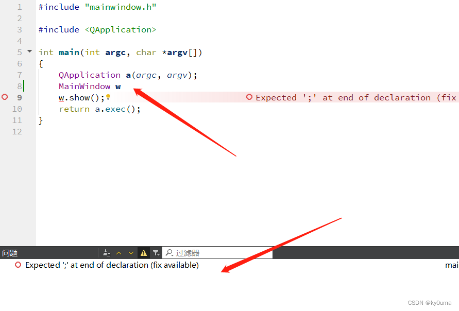Open the issues filter category dropdown
The image size is (459, 311).
(156, 253)
